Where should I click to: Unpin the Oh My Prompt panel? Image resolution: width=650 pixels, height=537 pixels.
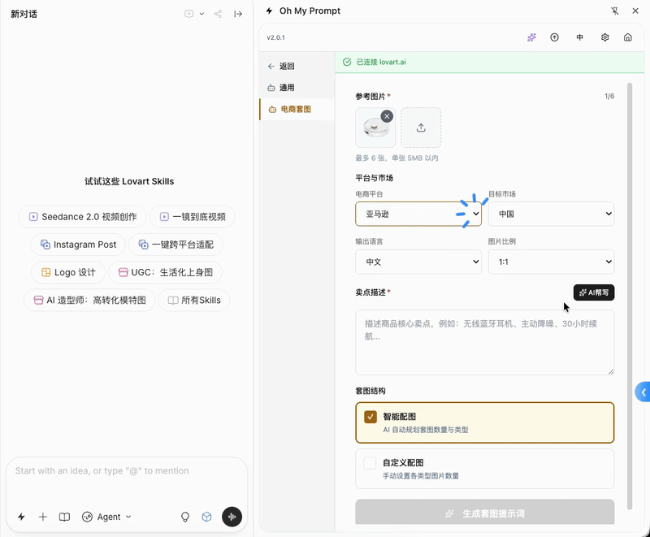click(615, 11)
